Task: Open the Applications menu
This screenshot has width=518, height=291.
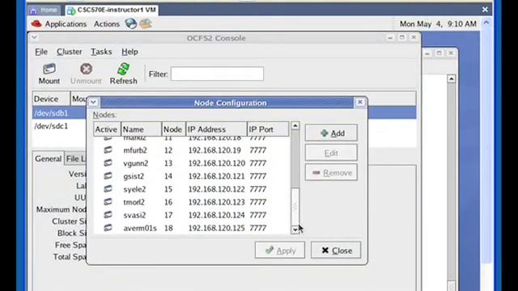Action: [66, 24]
